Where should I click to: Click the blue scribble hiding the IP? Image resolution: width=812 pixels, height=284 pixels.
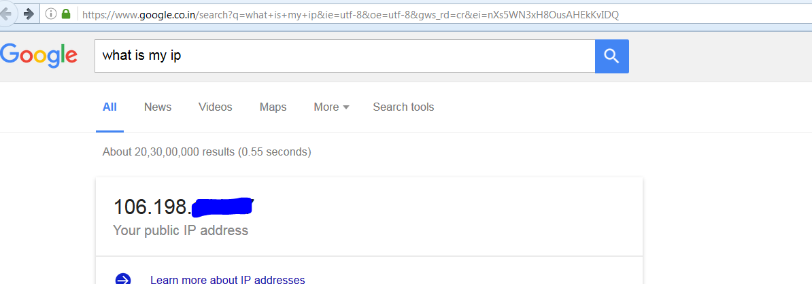(x=222, y=205)
